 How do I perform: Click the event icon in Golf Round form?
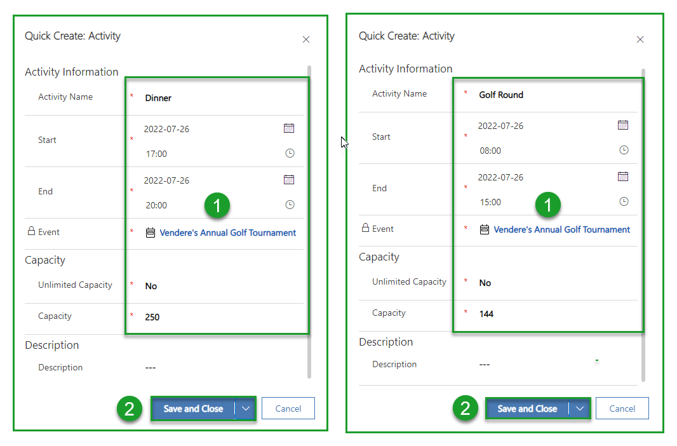(x=484, y=229)
